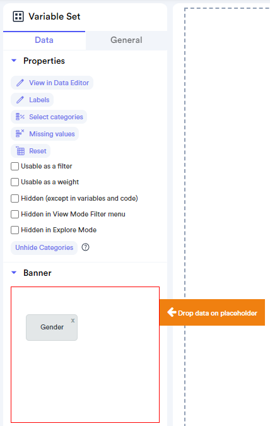The image size is (270, 426).
Task: Collapse the Properties section
Action: (14, 61)
